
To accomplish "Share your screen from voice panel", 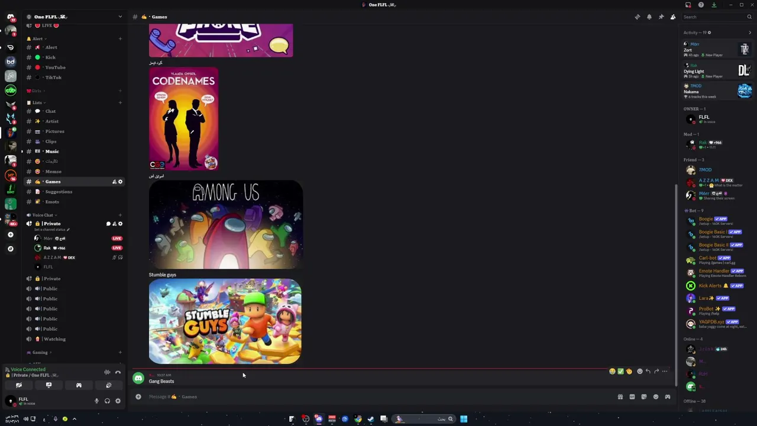I will [x=48, y=385].
